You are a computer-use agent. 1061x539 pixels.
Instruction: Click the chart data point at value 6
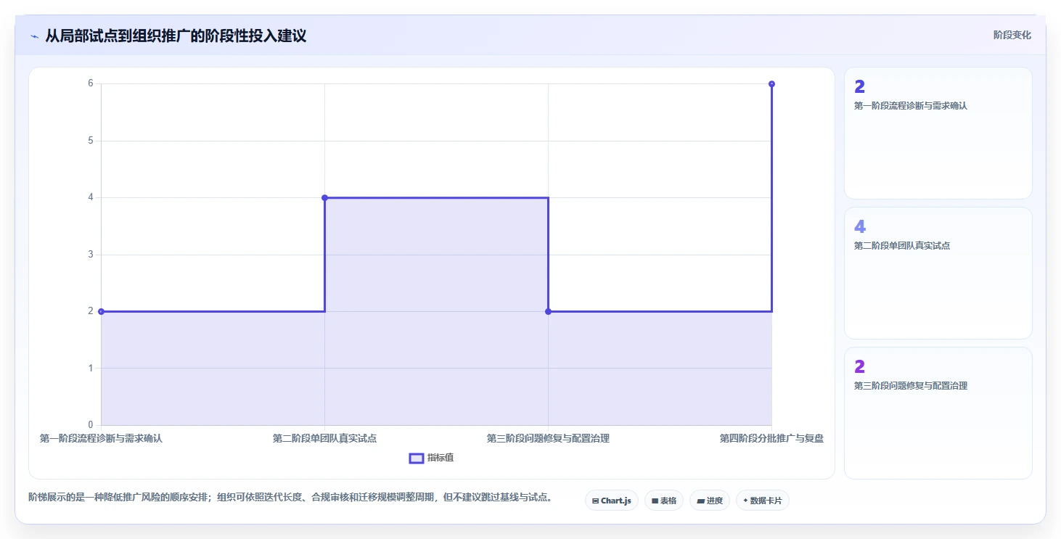[x=771, y=84]
